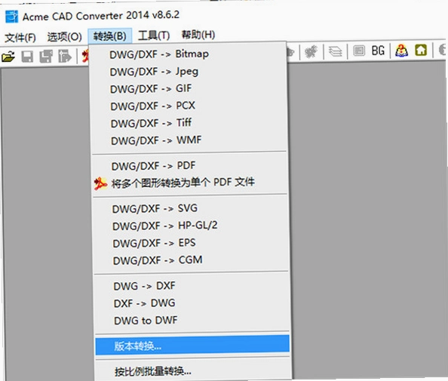Click the green home page icon

click(x=421, y=50)
